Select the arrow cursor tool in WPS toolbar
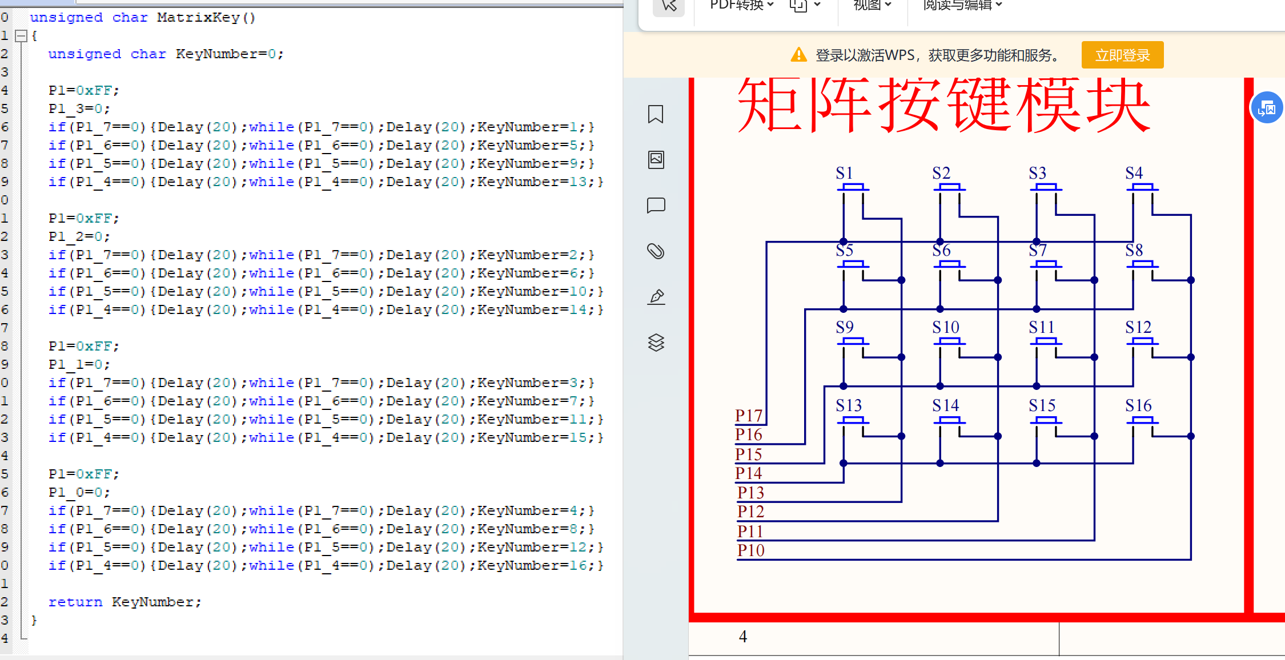The width and height of the screenshot is (1285, 660). tap(669, 6)
